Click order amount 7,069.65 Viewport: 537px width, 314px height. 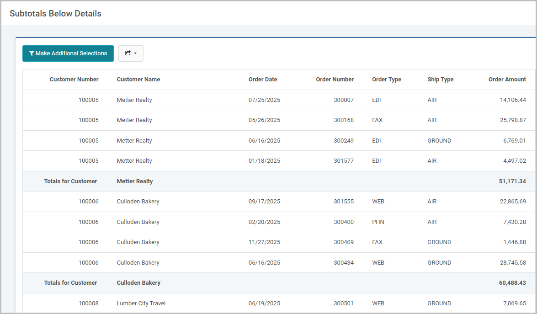tap(515, 303)
